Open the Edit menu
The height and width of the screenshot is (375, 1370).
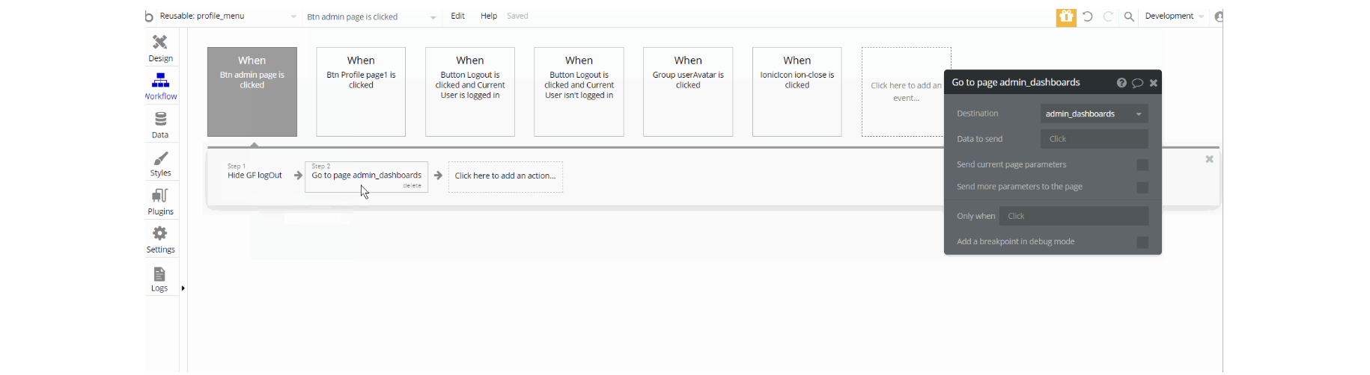pos(457,16)
